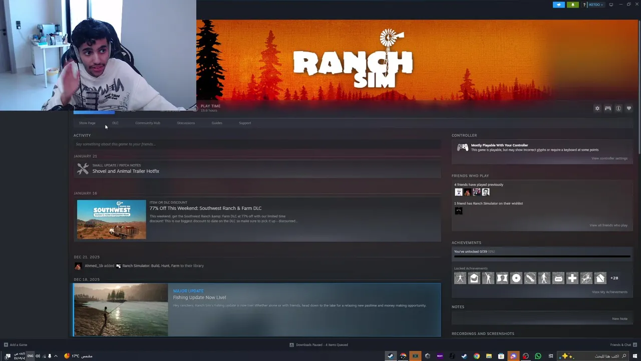Viewport: 641px width, 361px height.
Task: Expand the +28 more achievements
Action: point(614,278)
